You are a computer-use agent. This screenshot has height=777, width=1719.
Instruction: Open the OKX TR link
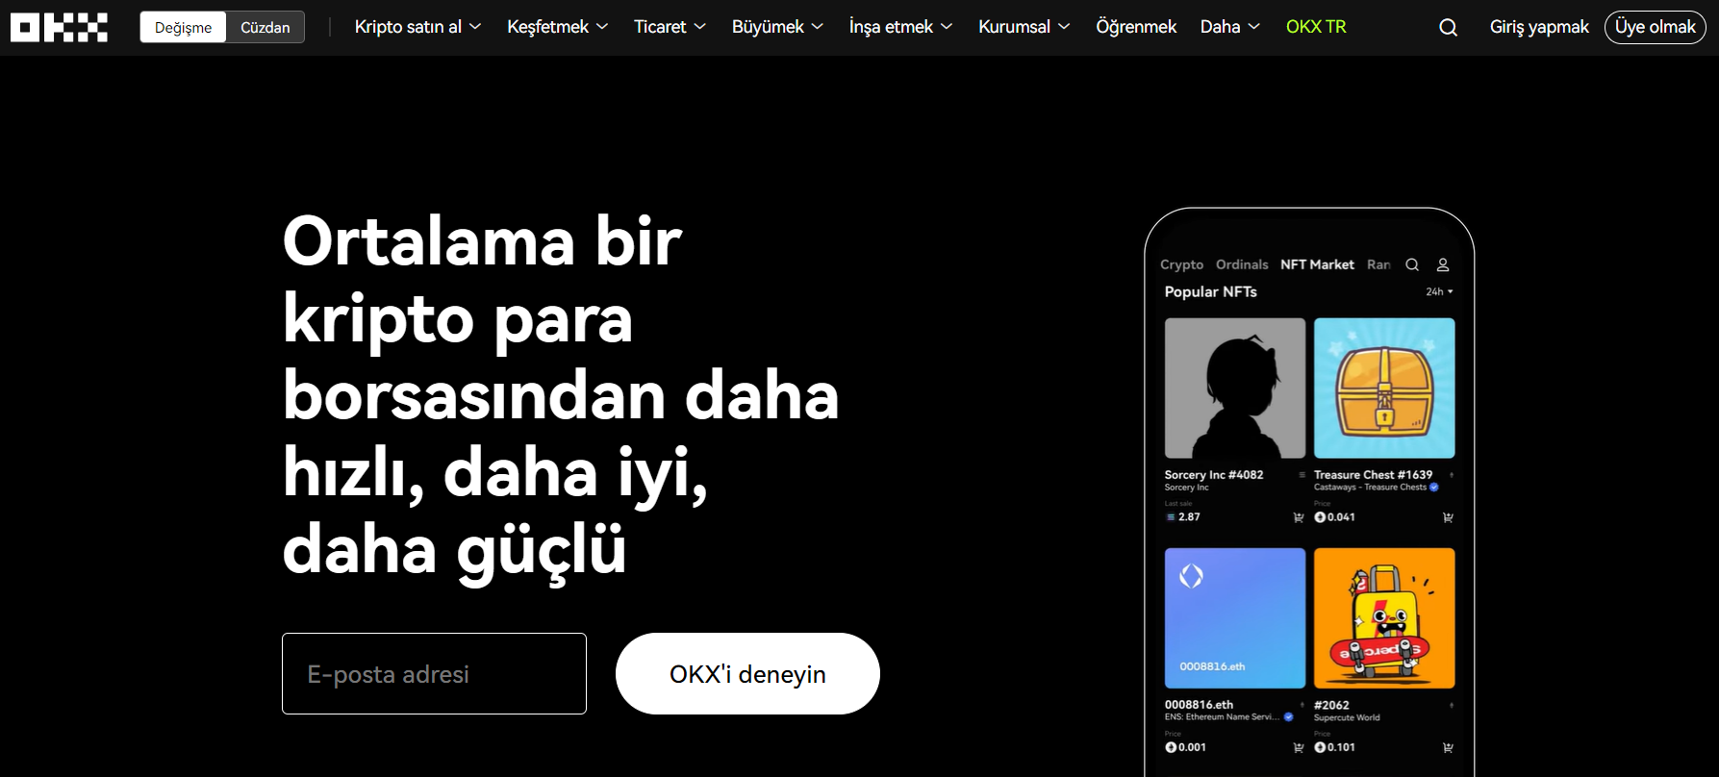coord(1316,27)
